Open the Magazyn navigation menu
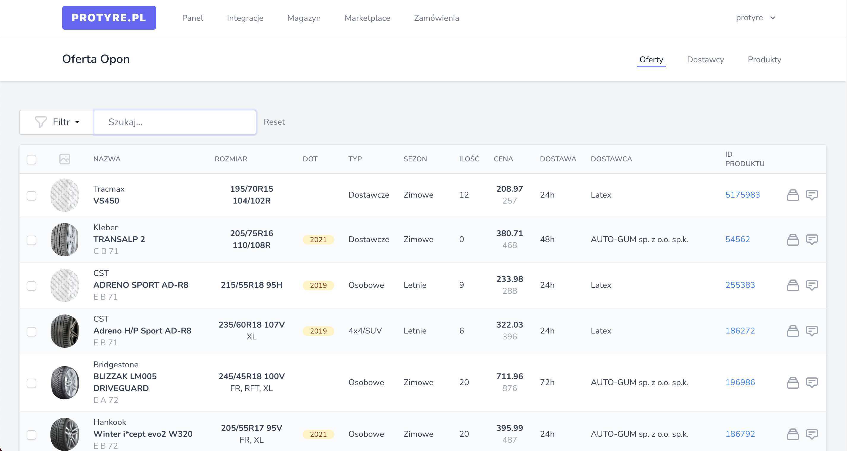 [304, 18]
